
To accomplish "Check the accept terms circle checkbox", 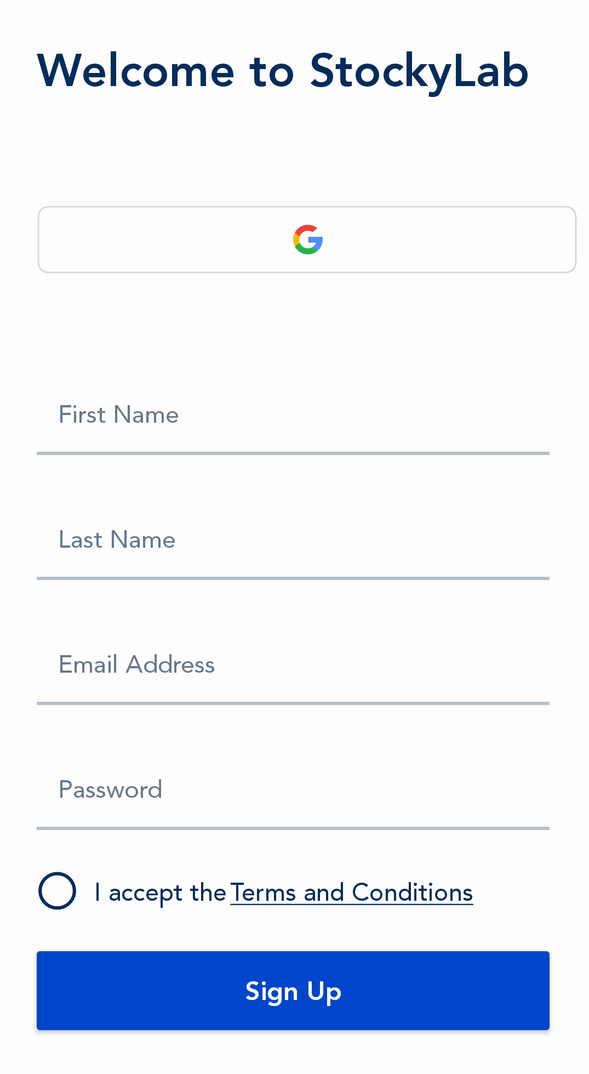I will (57, 891).
